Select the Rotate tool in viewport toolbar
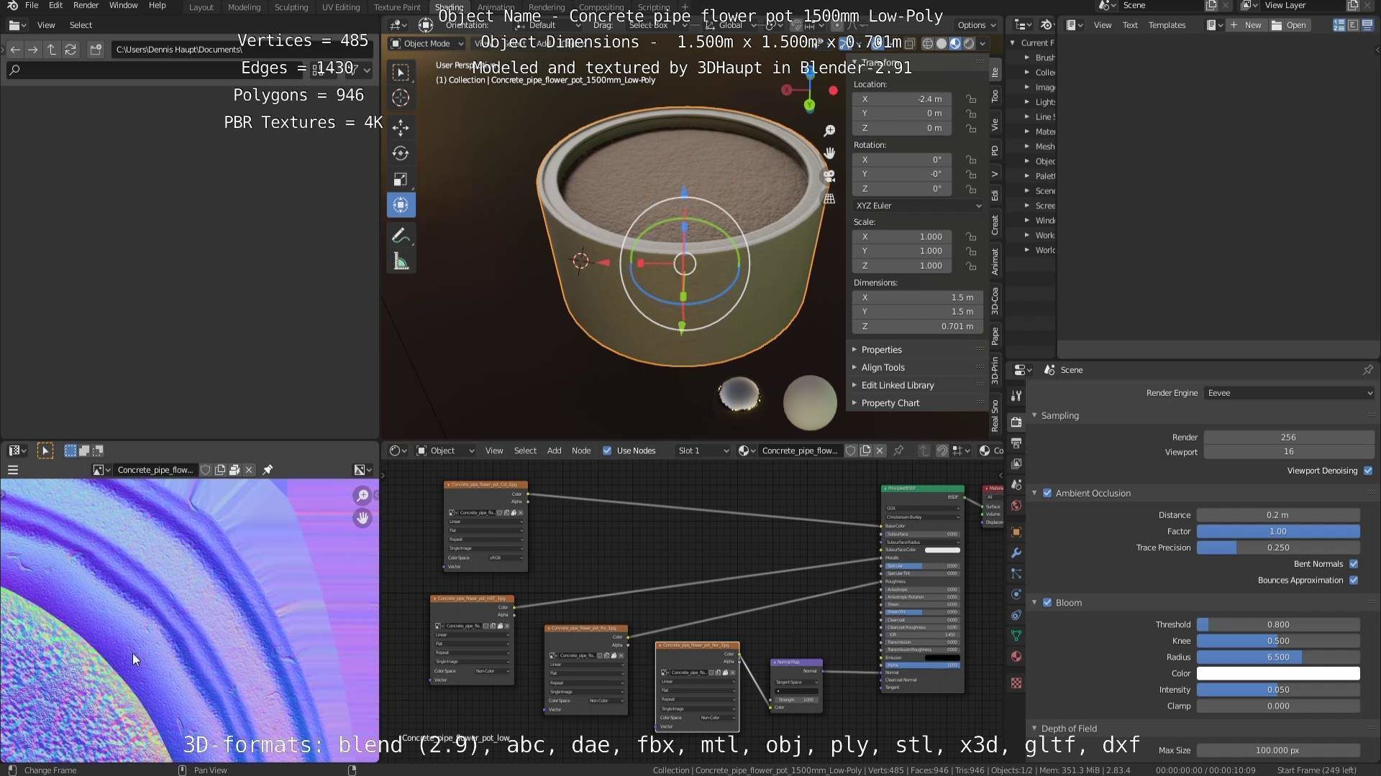The width and height of the screenshot is (1381, 776). click(401, 153)
